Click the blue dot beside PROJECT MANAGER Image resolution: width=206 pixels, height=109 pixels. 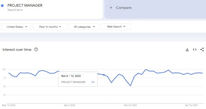(x=2, y=6)
